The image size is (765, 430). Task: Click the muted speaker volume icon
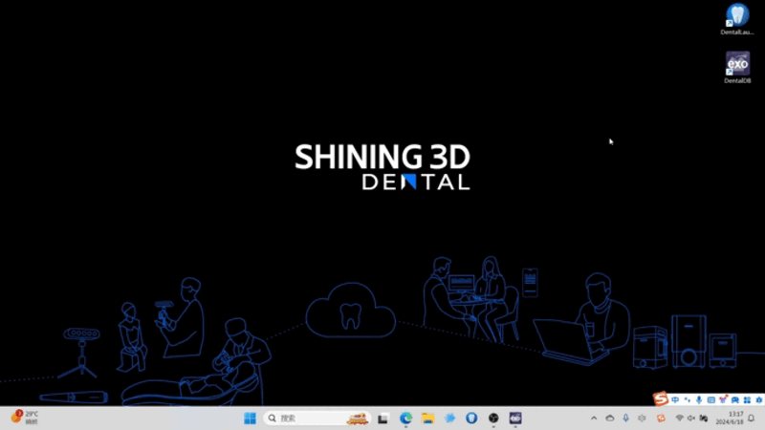[x=691, y=418]
